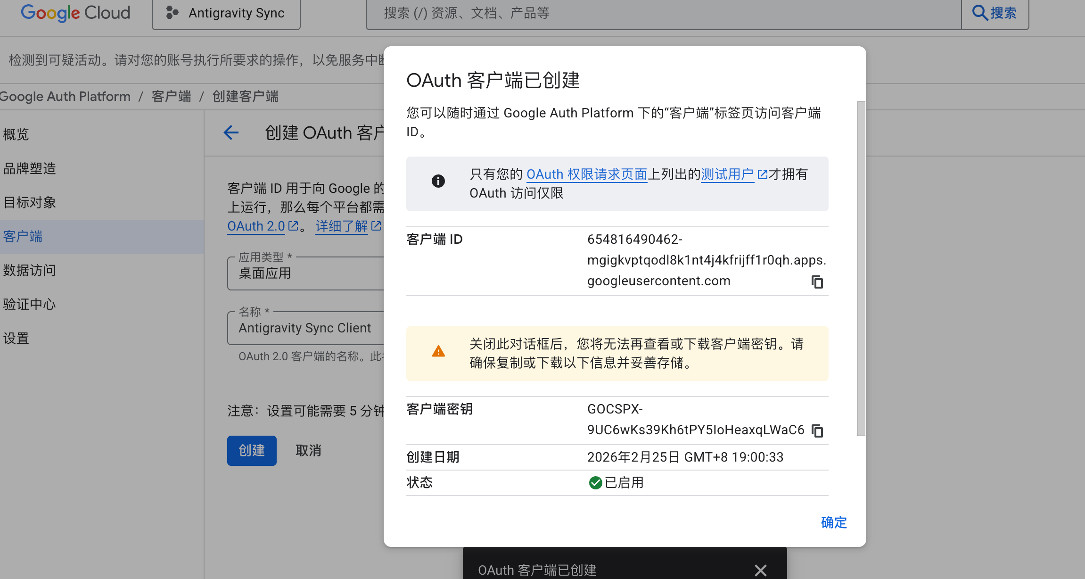Click the dialog's vertical scrollbar

(x=861, y=269)
